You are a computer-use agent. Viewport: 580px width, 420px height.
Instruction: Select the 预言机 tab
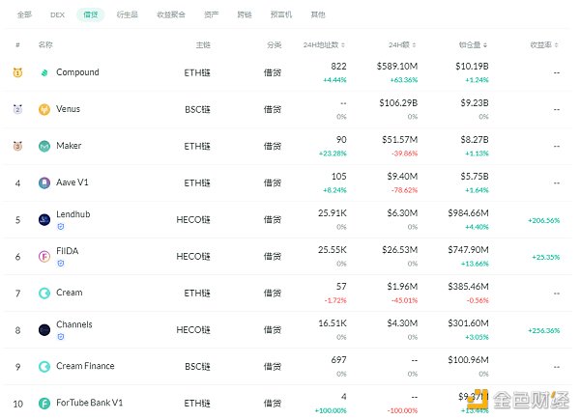pyautogui.click(x=279, y=15)
